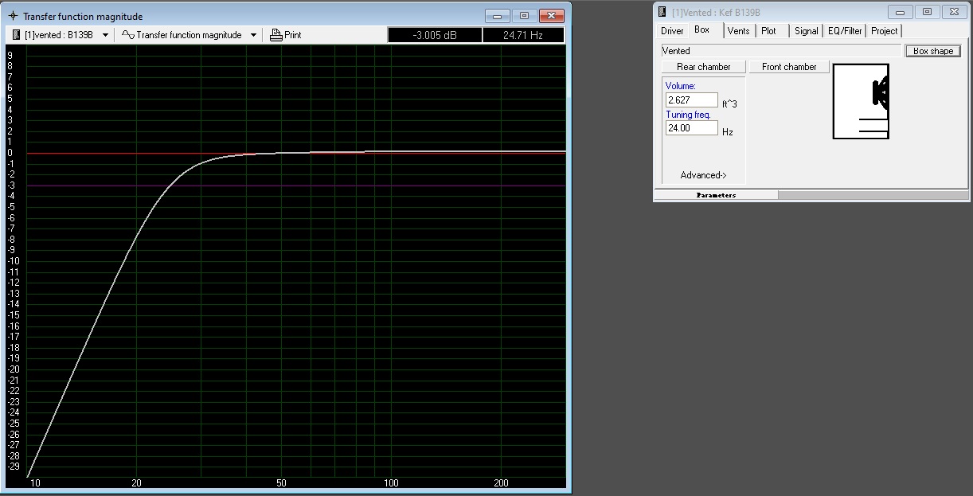This screenshot has width=973, height=496.
Task: Expand the Advanced box options
Action: 703,175
